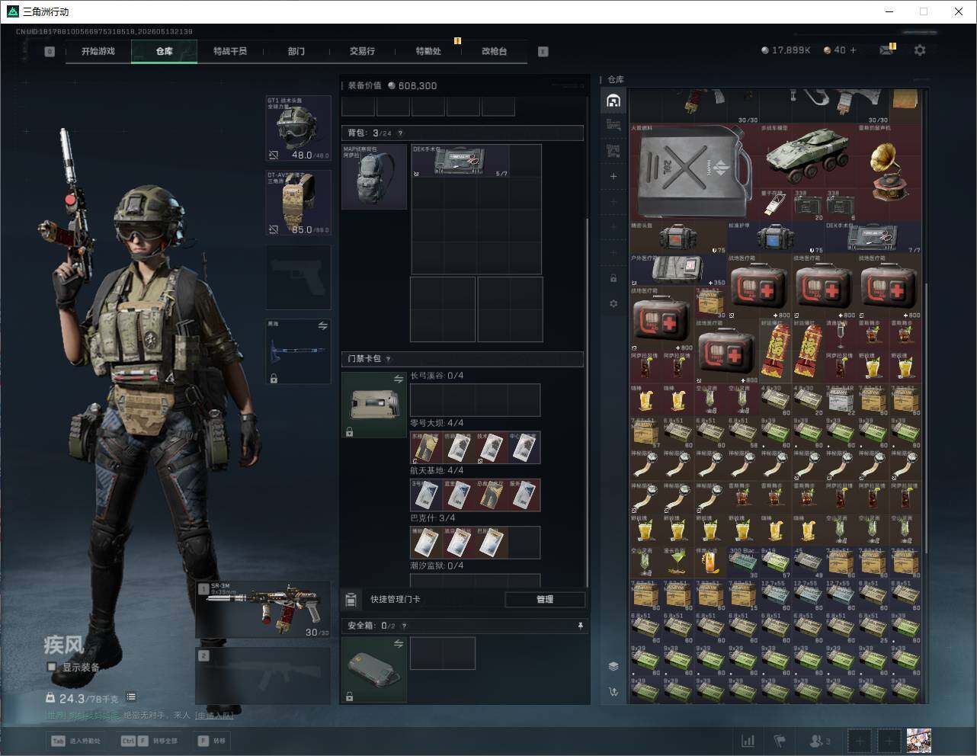Image resolution: width=977 pixels, height=756 pixels.
Task: Select the 户外医疗箱 grey medical bag
Action: pyautogui.click(x=678, y=270)
